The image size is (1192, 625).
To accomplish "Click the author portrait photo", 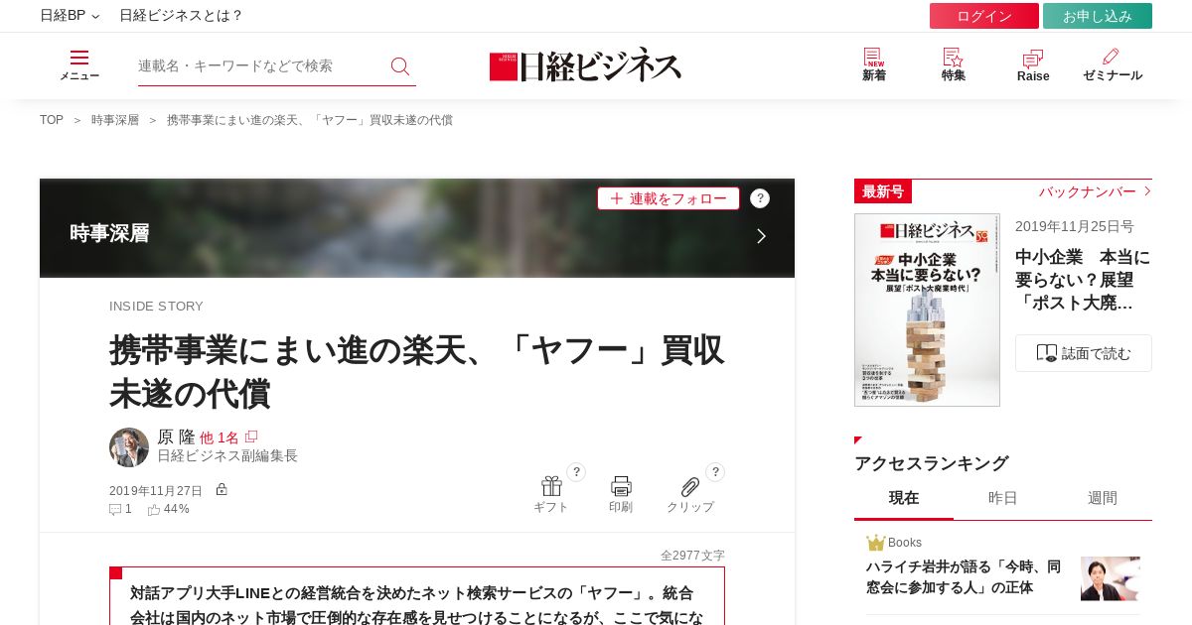I will tap(129, 447).
